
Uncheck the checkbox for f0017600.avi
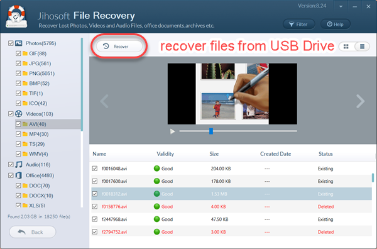pos(95,181)
